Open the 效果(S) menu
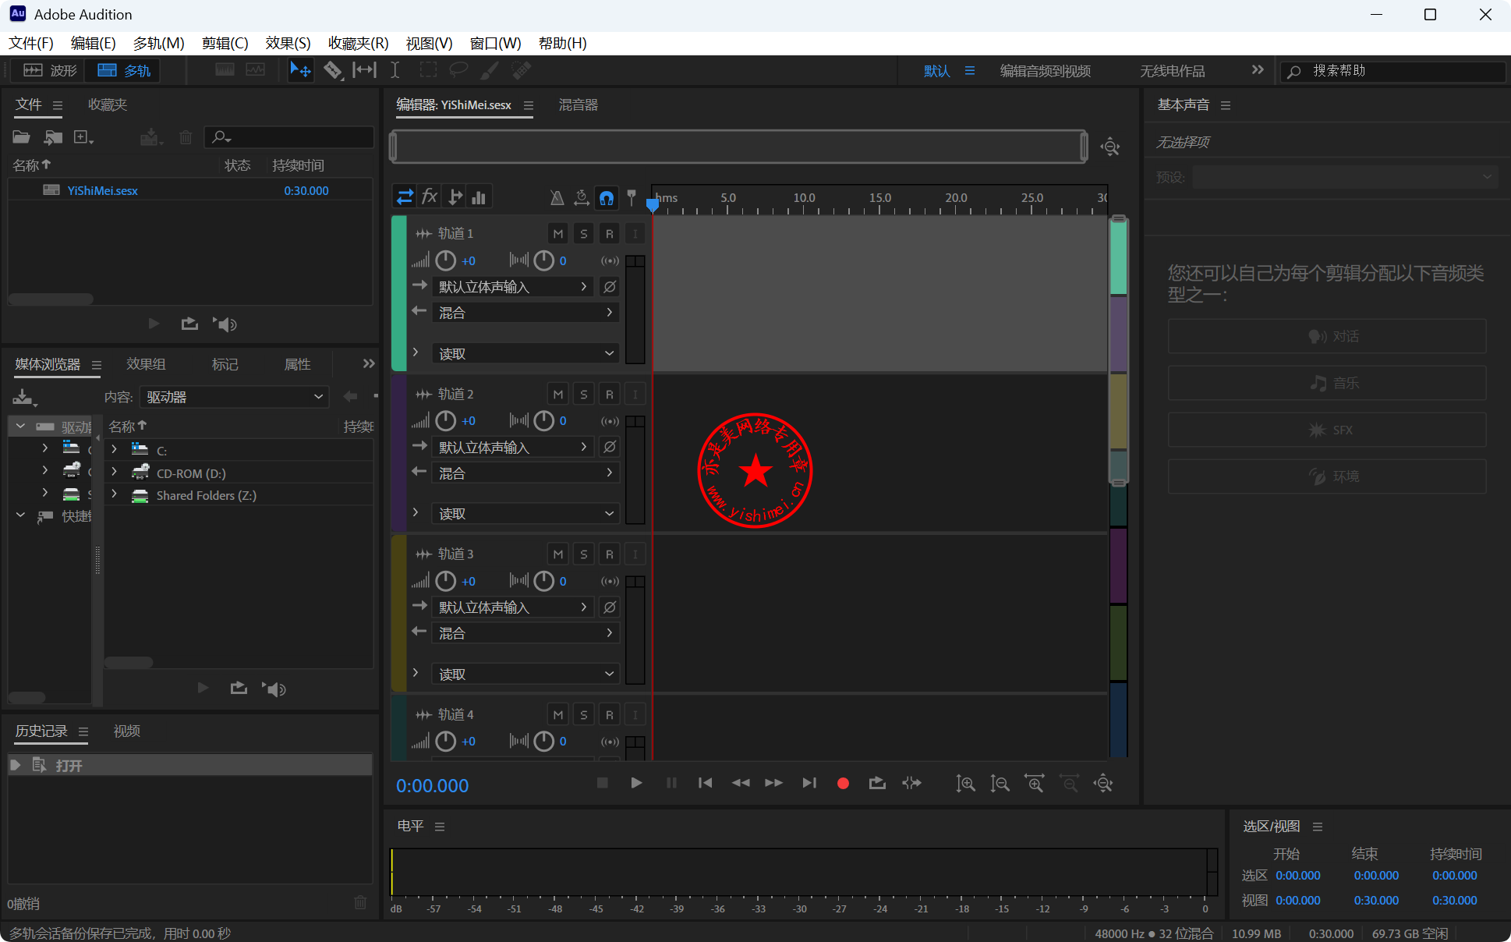Viewport: 1511px width, 942px height. (x=288, y=43)
